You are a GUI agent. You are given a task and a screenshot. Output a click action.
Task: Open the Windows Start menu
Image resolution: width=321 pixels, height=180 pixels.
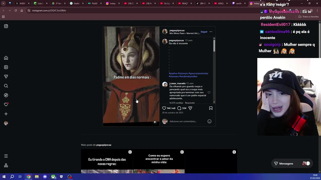tap(4, 177)
